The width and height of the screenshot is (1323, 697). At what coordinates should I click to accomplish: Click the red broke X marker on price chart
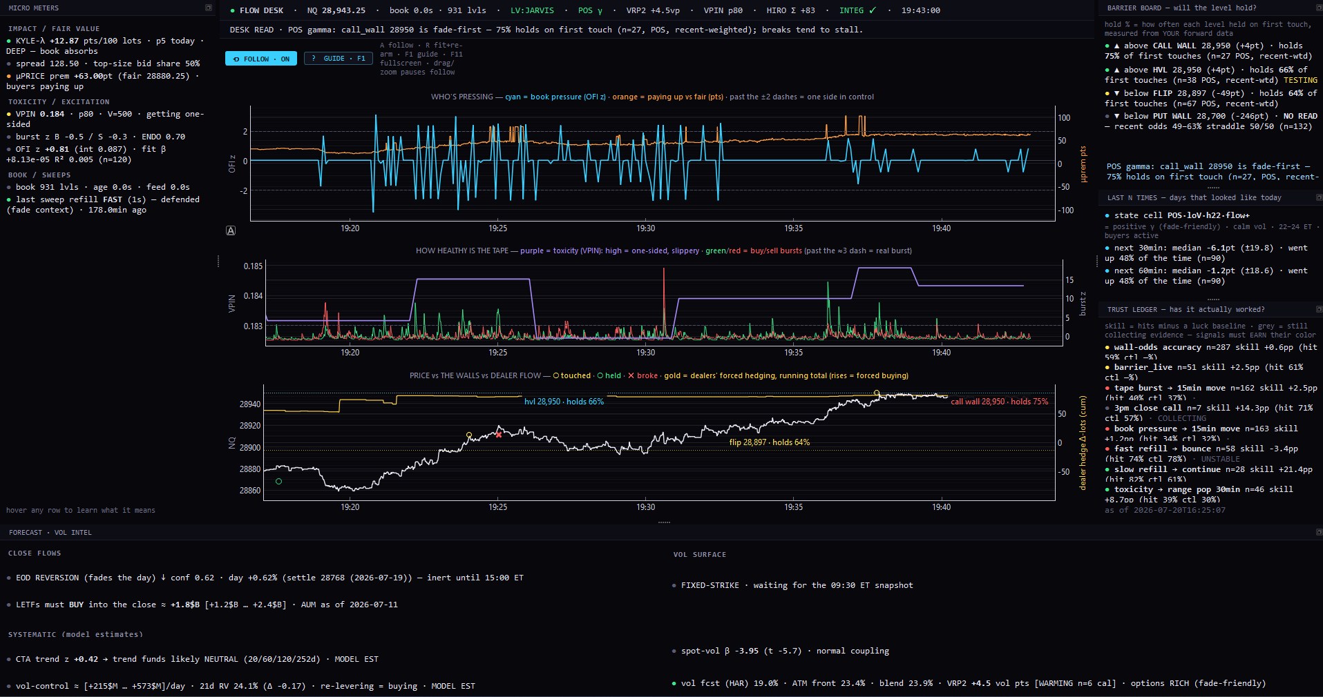(x=498, y=435)
